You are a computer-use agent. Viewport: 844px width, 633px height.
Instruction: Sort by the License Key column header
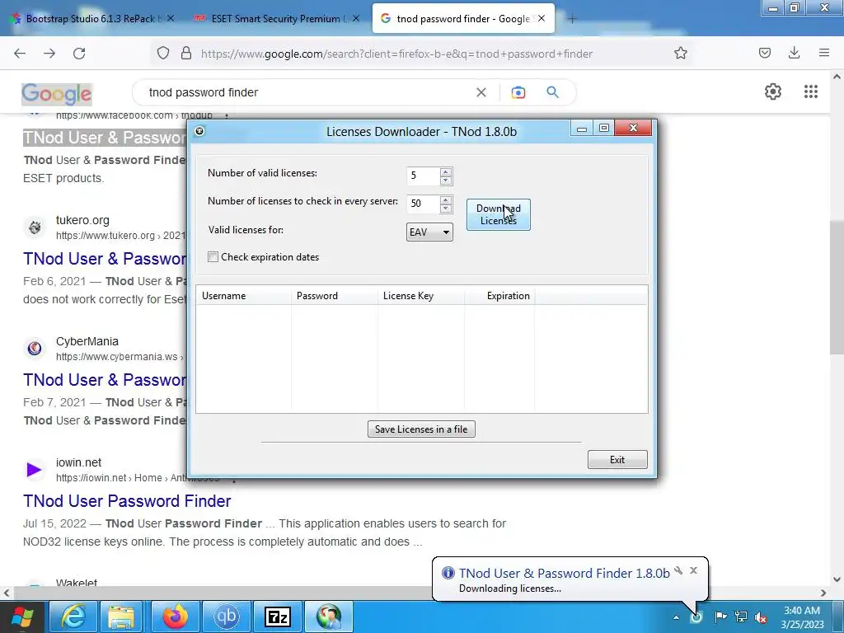(421, 296)
